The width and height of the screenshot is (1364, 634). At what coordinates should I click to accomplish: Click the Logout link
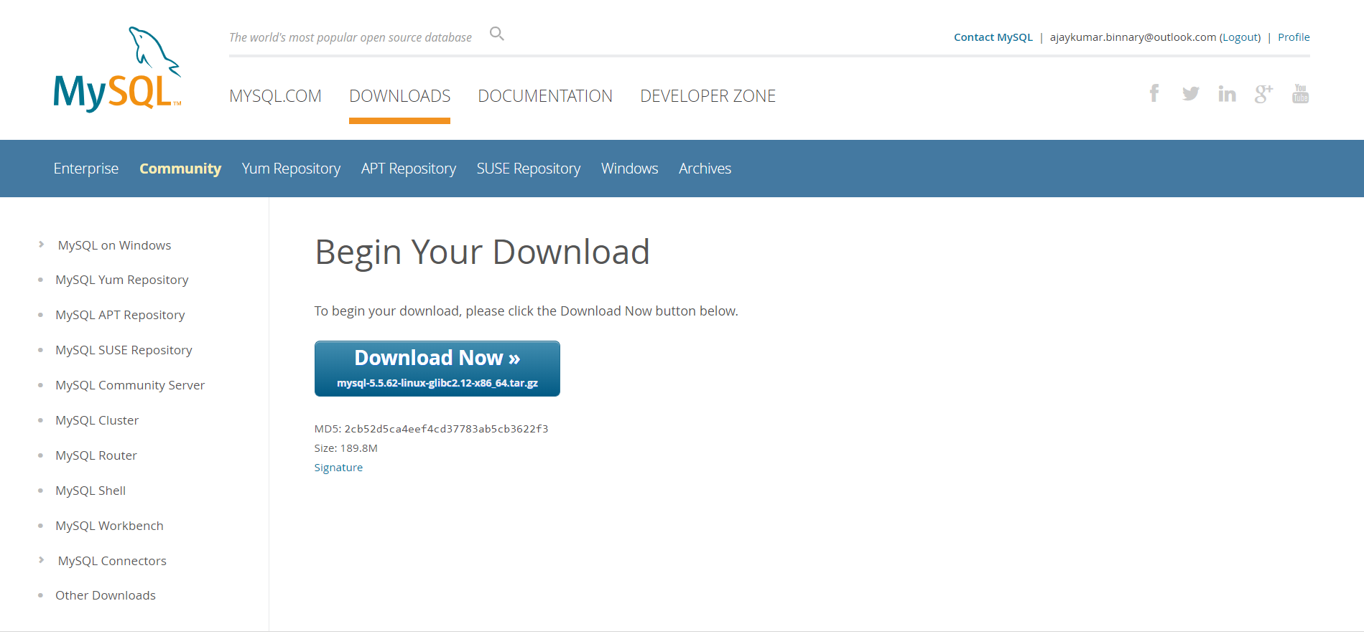tap(1240, 37)
